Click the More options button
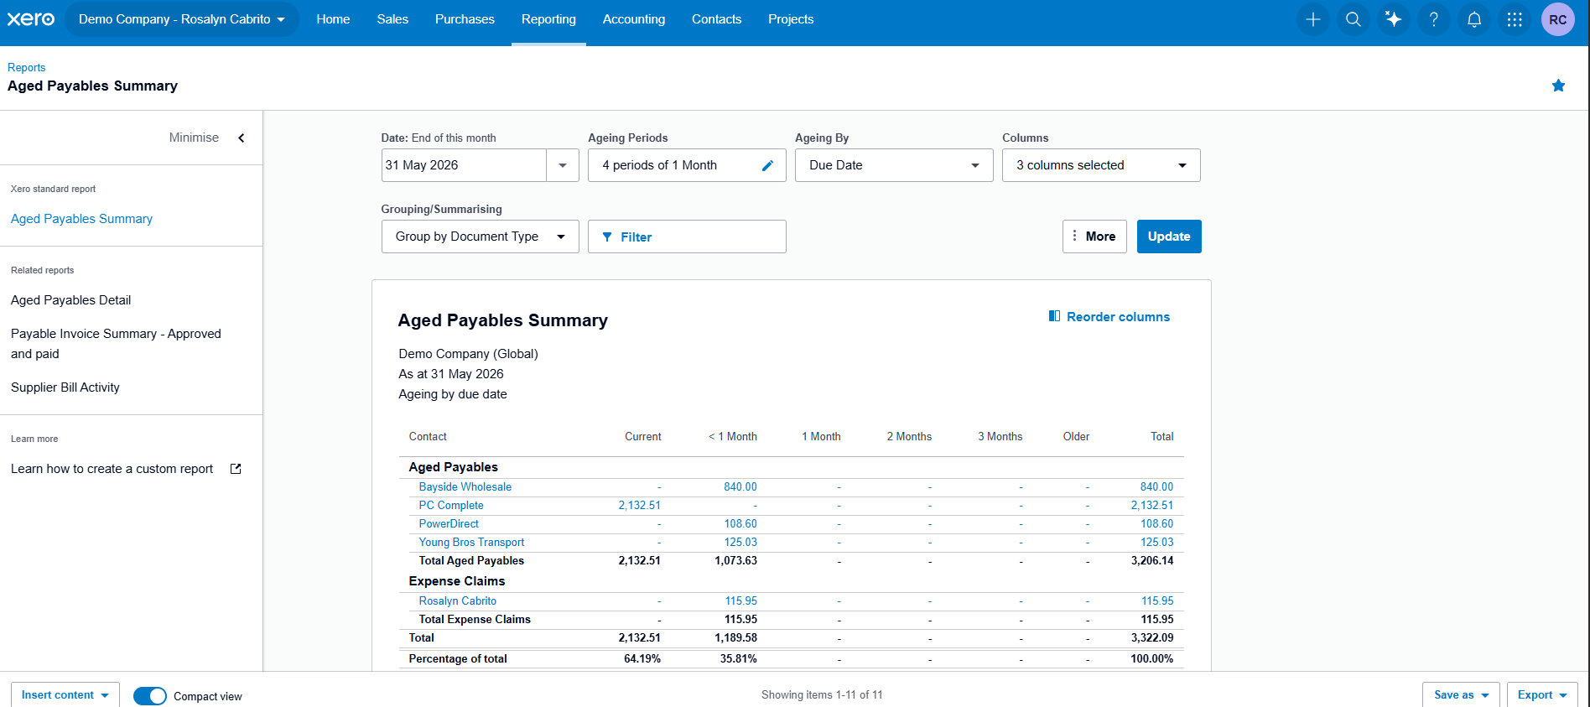 click(x=1094, y=237)
